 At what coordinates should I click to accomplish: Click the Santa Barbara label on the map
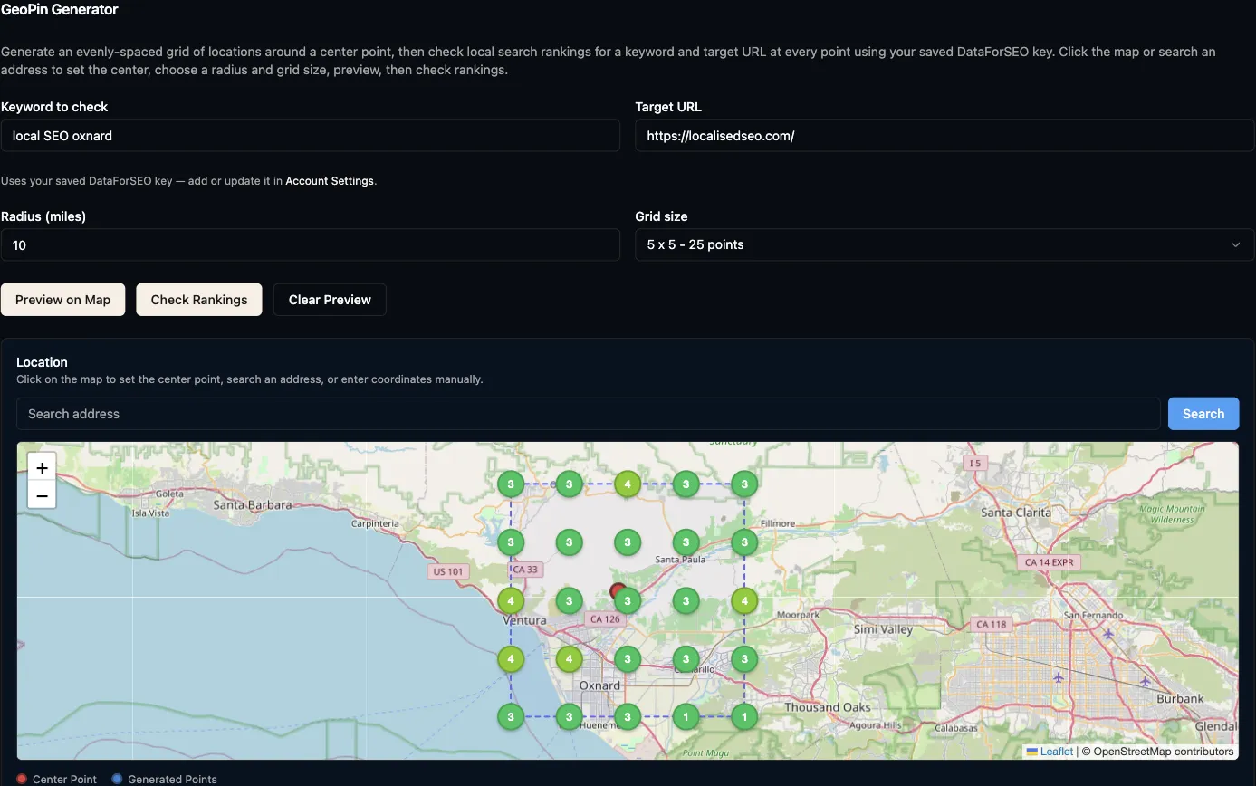pyautogui.click(x=252, y=505)
